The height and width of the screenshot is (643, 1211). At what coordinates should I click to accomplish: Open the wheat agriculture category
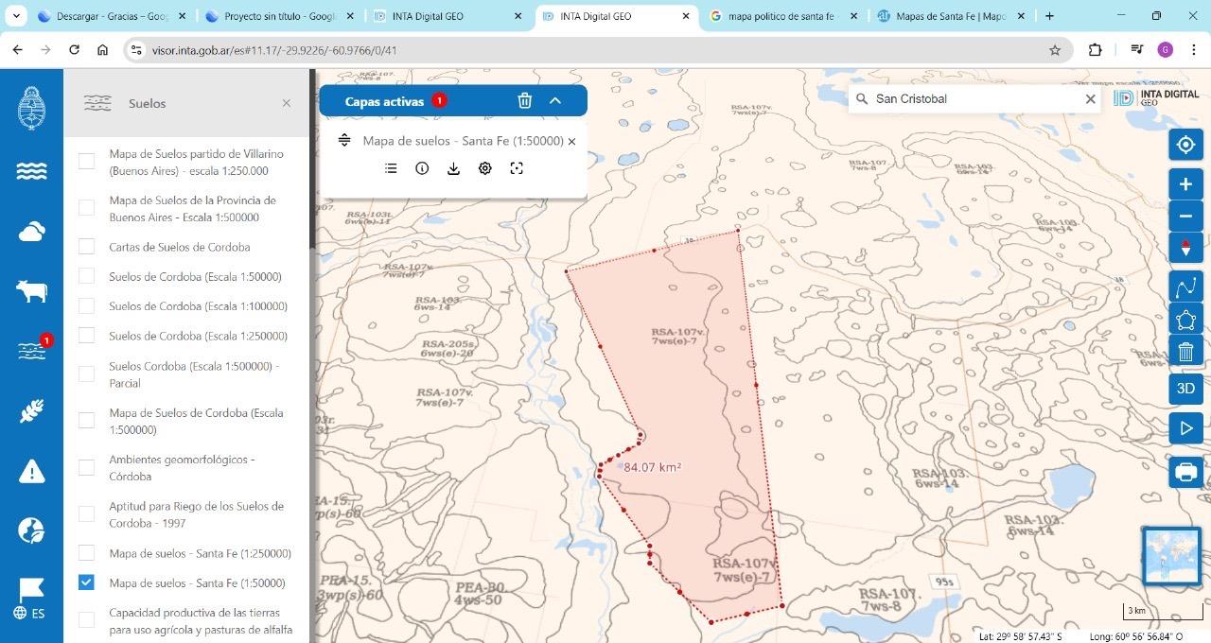[31, 410]
